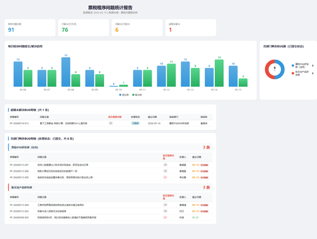Click the green legend swatch below the bar chart
The width and height of the screenshot is (317, 239).
tap(133, 95)
